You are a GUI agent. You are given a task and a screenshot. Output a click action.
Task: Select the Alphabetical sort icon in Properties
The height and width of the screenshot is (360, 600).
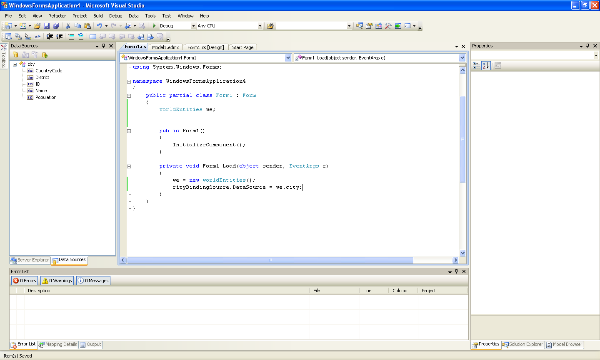point(486,65)
